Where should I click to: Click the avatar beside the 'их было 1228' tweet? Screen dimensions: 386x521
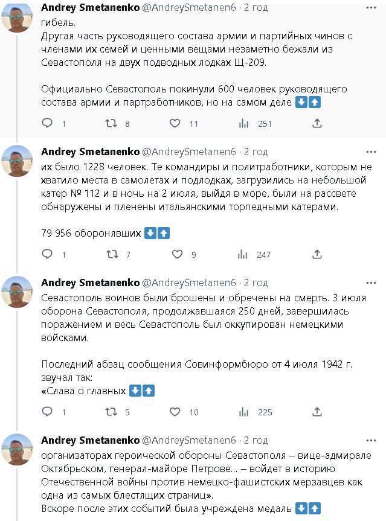coord(18,161)
